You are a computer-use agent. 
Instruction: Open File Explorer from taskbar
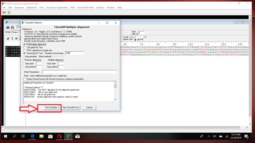tap(41, 136)
